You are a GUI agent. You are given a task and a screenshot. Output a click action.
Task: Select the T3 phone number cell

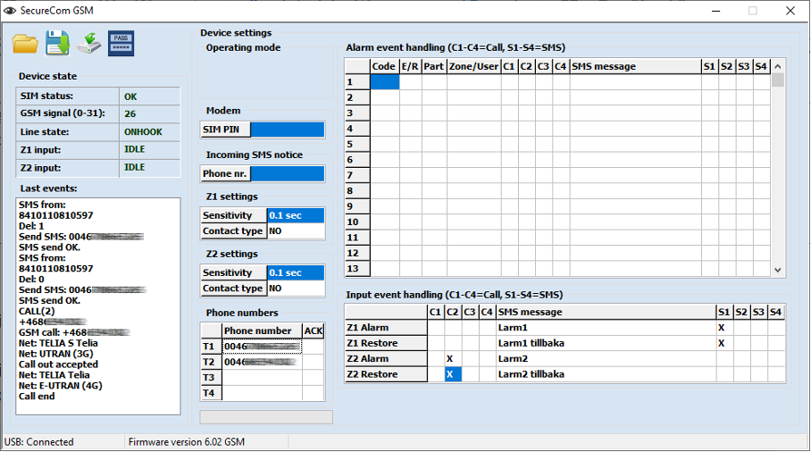(261, 378)
